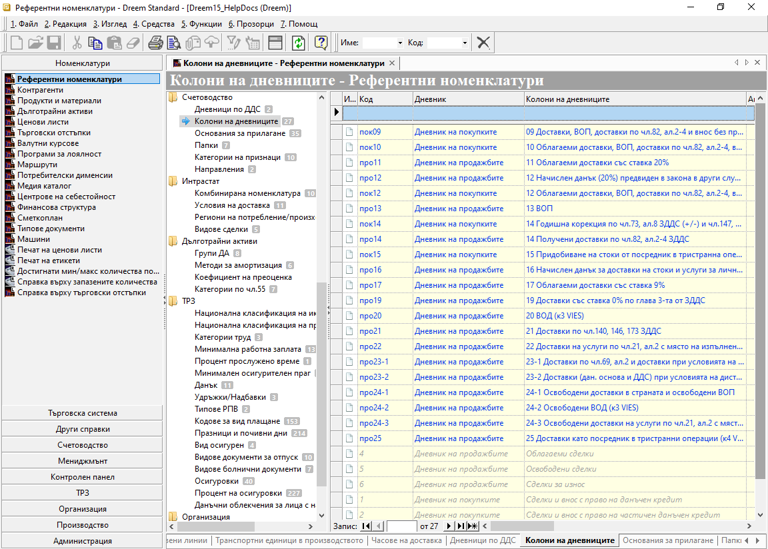This screenshot has height=549, width=768.
Task: Click the Copy icon in toolbar
Action: 95,43
